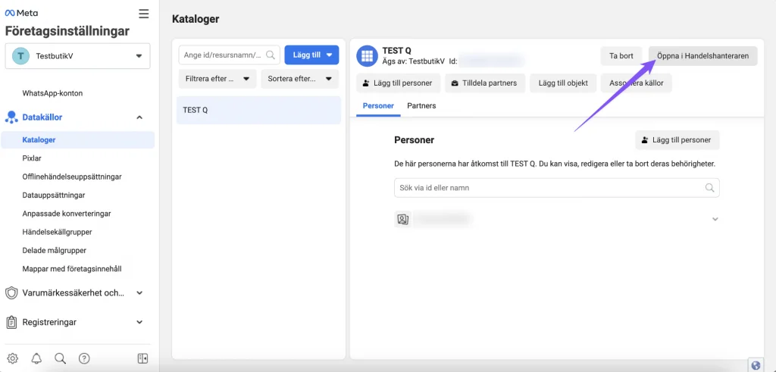The height and width of the screenshot is (372, 776).
Task: Expand Varumärkessäkerhet och section
Action: pyautogui.click(x=139, y=293)
